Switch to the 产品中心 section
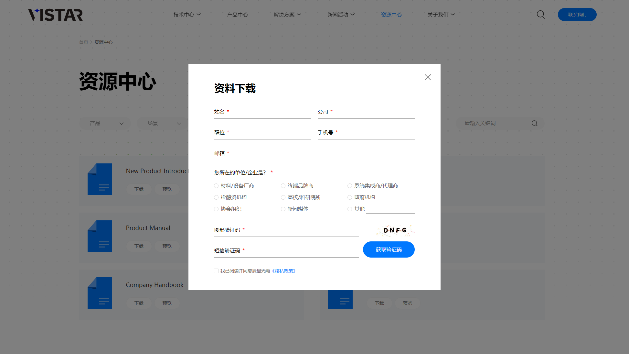The height and width of the screenshot is (354, 629). point(237,15)
